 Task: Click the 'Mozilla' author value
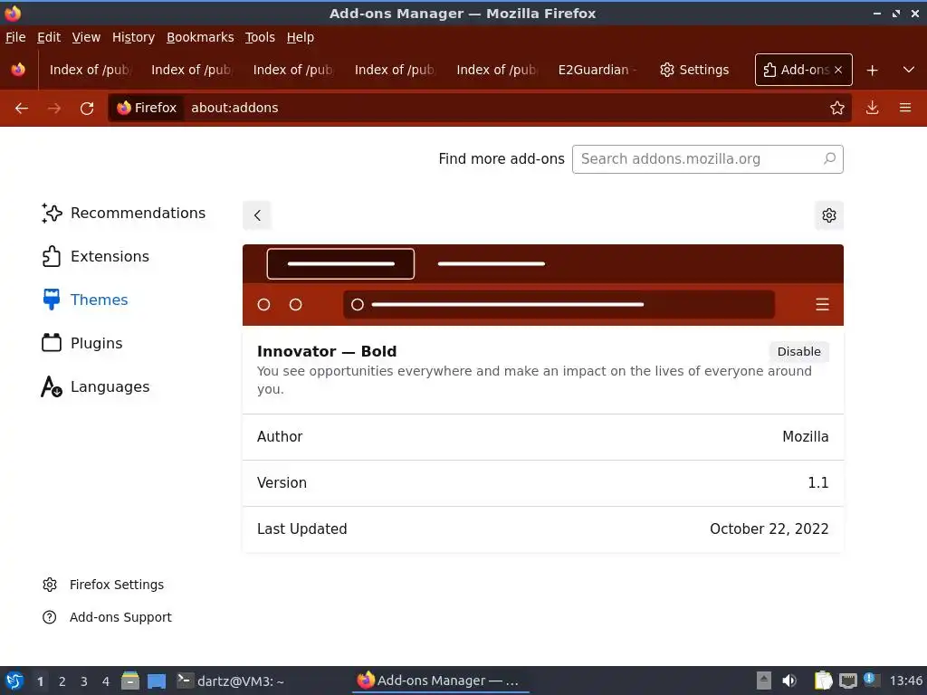(805, 437)
